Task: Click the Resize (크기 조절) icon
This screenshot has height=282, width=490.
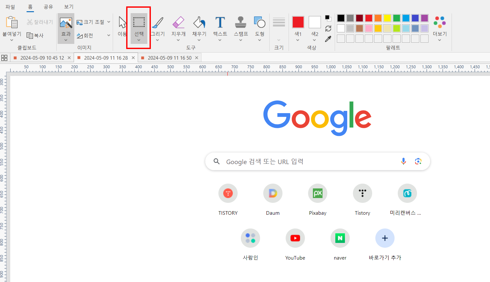Action: click(79, 22)
